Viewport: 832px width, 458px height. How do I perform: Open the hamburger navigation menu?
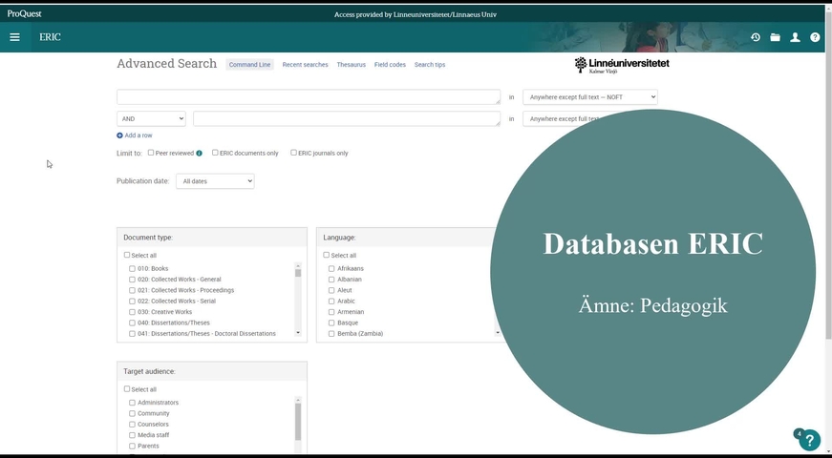click(x=15, y=37)
